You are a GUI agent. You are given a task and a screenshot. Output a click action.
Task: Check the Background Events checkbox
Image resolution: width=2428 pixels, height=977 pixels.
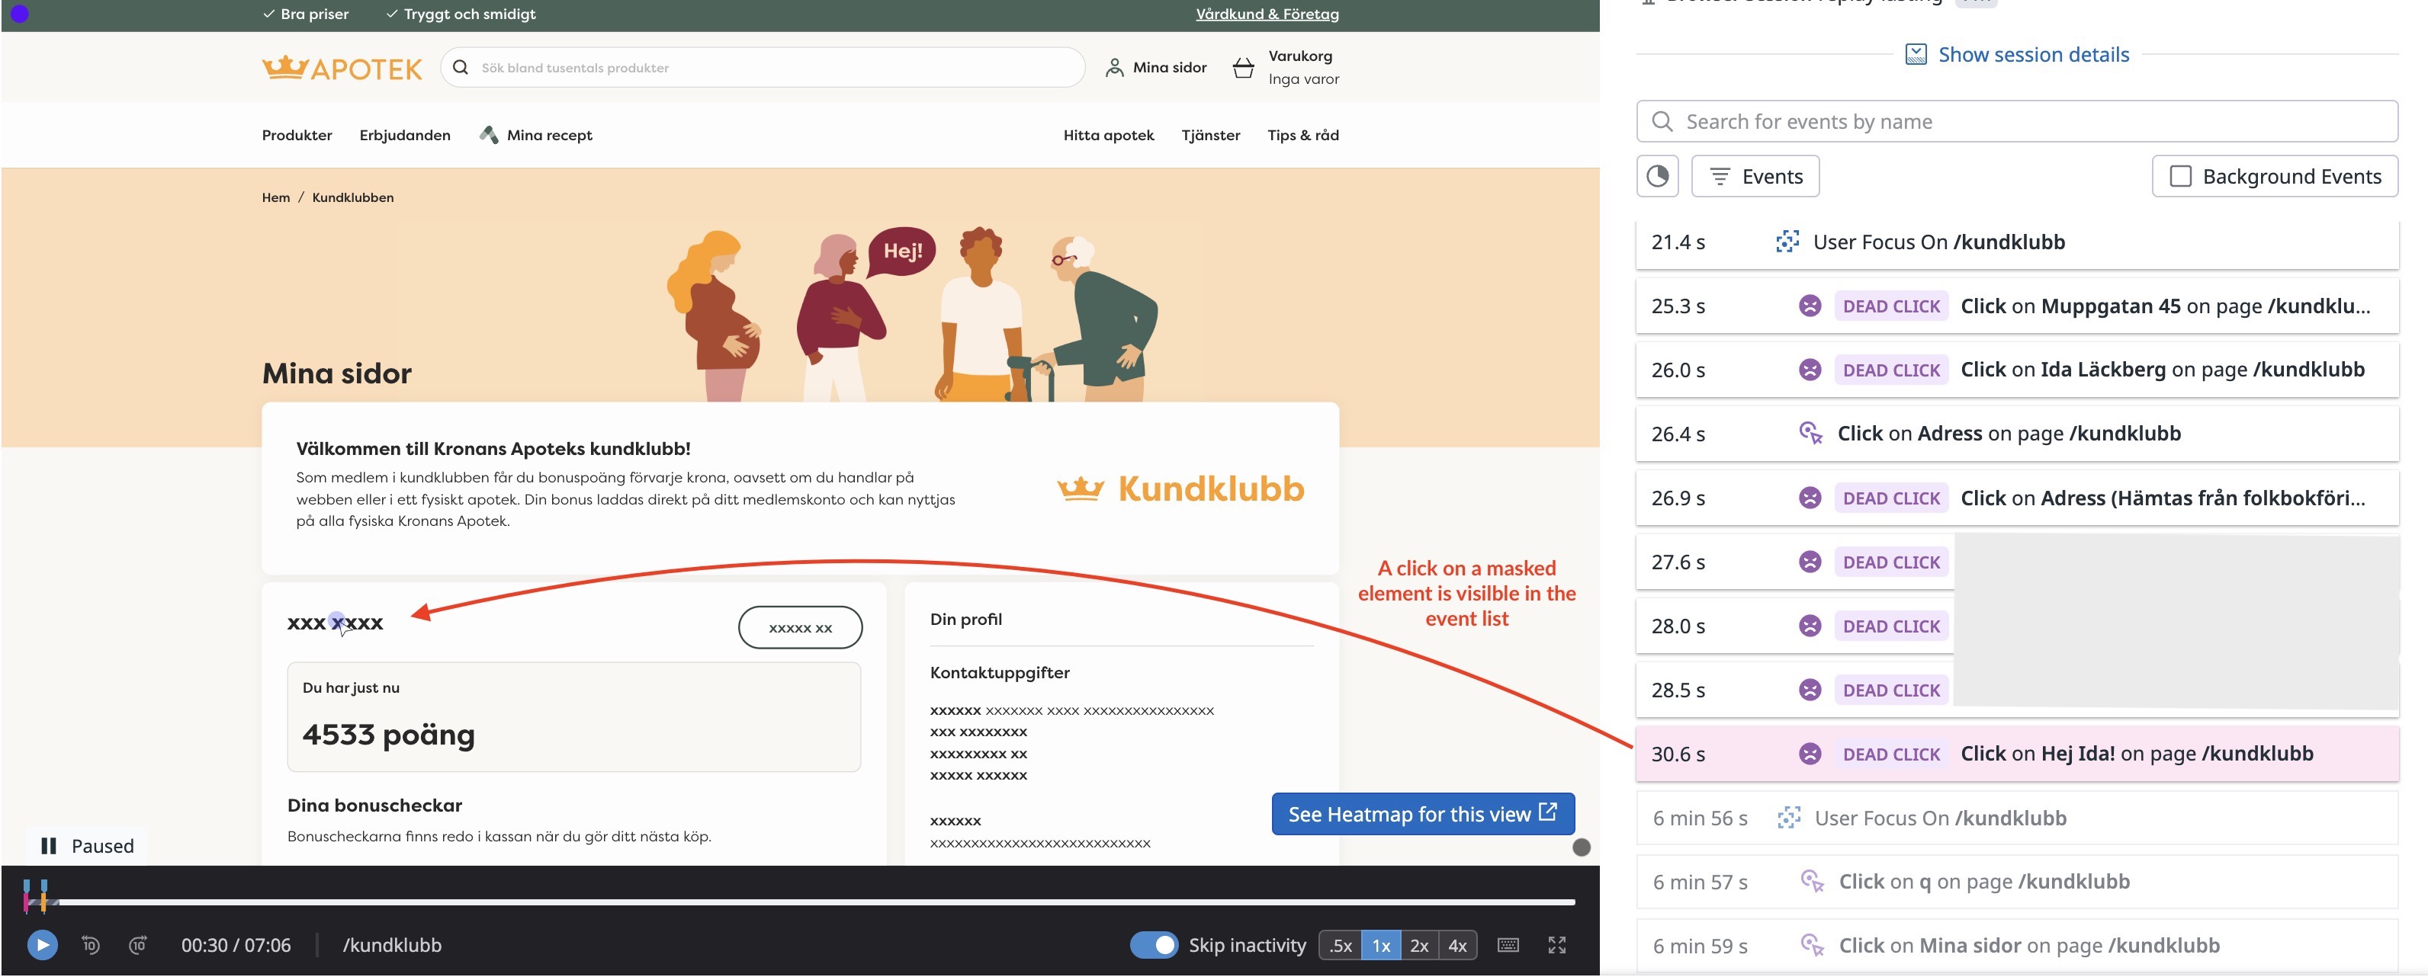tap(2180, 176)
